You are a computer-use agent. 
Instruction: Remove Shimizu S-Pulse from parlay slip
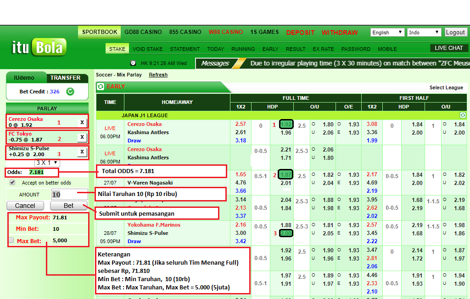[82, 152]
